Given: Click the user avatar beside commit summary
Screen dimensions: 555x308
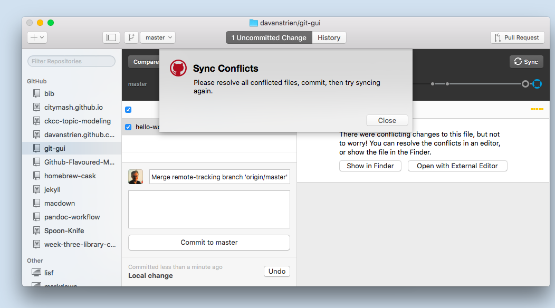Looking at the screenshot, I should [136, 177].
